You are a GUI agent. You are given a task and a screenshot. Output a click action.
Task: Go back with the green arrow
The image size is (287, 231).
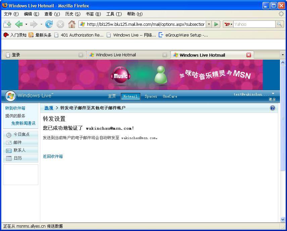pyautogui.click(x=19, y=24)
